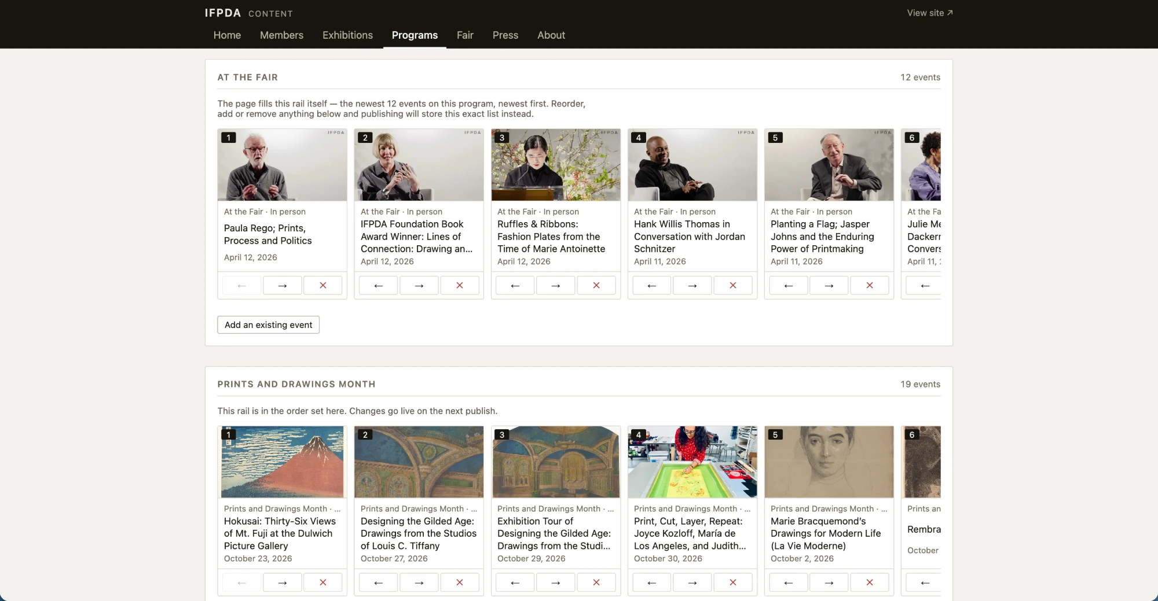Viewport: 1158px width, 601px height.
Task: Click the IFPDA Content logo
Action: [x=249, y=13]
